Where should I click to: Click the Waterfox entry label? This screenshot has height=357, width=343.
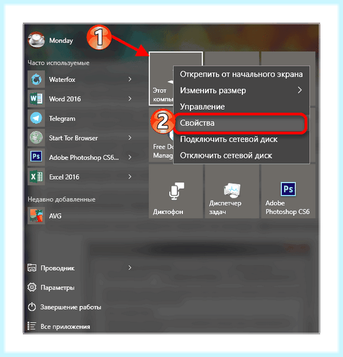point(62,80)
